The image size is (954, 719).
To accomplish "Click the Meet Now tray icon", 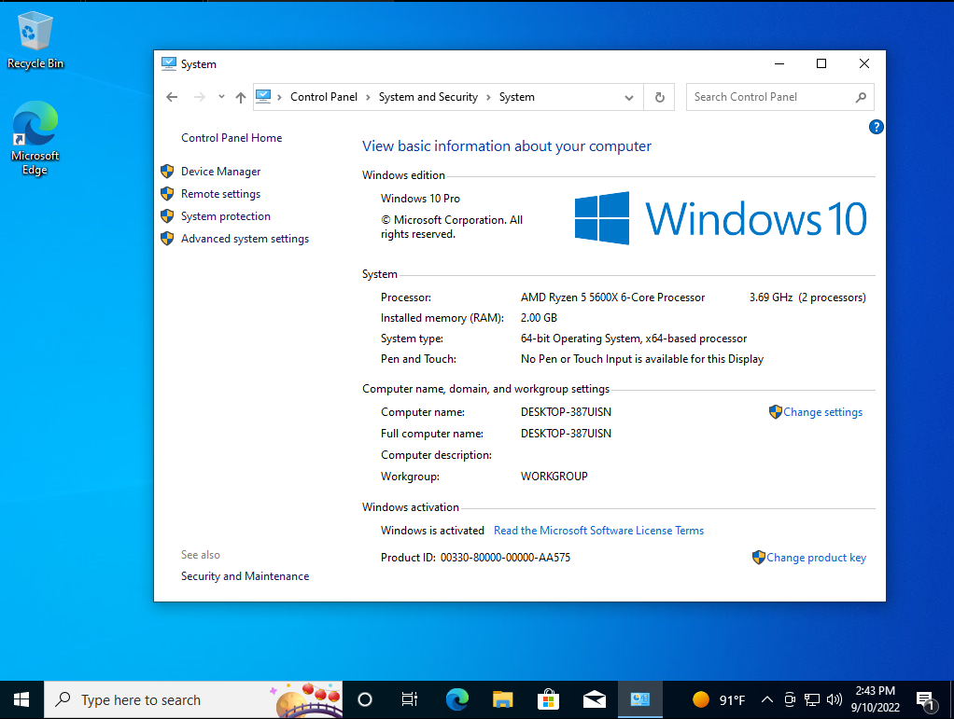I will pyautogui.click(x=790, y=700).
